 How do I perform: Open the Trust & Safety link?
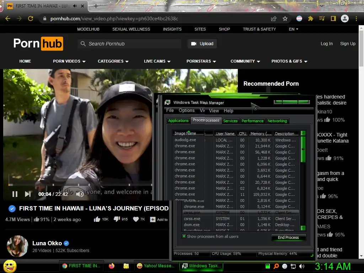259,29
